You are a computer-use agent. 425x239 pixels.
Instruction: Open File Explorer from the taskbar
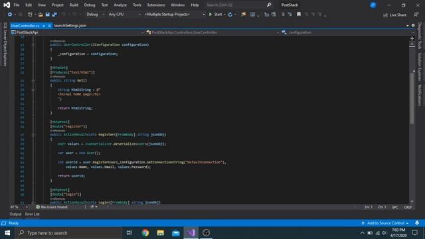point(161,233)
